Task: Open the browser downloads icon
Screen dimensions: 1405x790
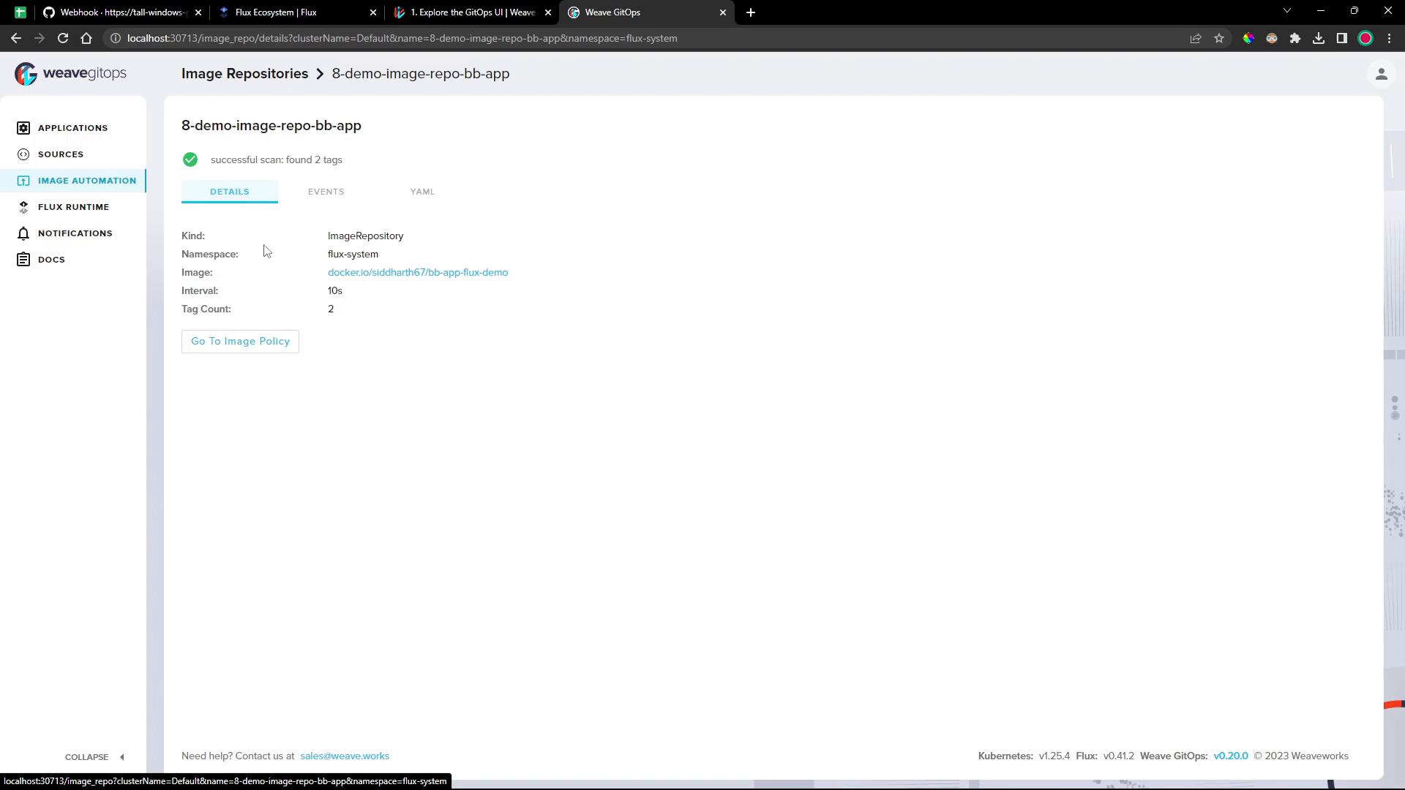Action: 1319,38
